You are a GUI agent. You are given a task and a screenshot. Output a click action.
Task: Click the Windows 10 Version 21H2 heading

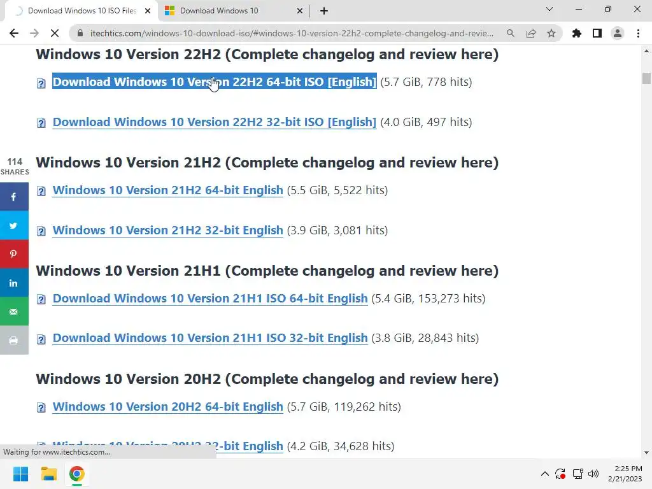[267, 162]
